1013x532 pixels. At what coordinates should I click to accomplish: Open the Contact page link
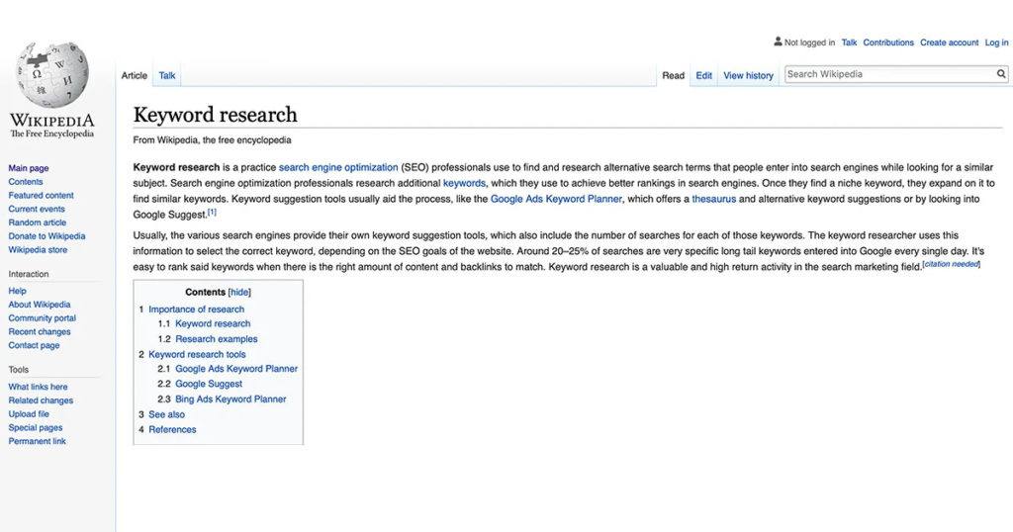coord(34,345)
